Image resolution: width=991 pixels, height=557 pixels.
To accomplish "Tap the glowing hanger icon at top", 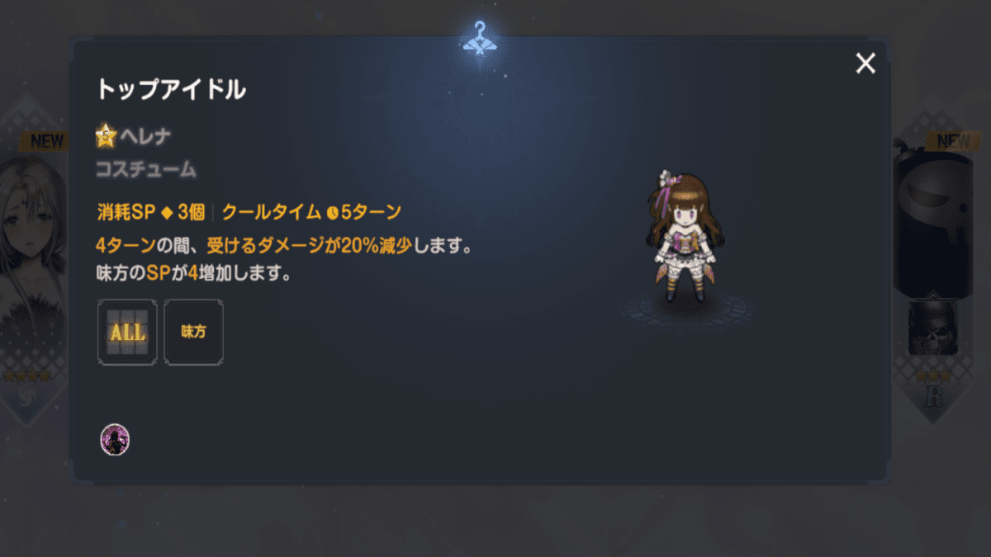I will click(480, 37).
